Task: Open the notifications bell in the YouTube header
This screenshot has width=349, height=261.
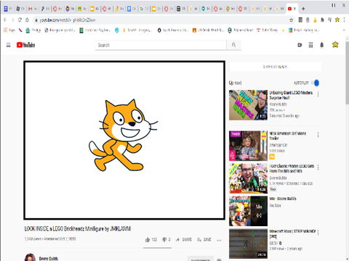Action: 322,45
